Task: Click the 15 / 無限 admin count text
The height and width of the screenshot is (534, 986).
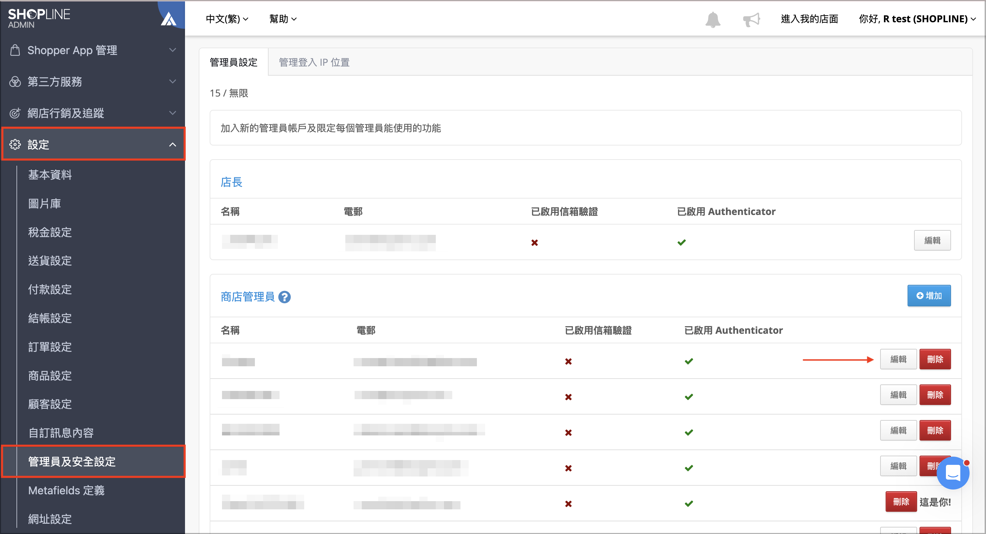Action: click(229, 93)
